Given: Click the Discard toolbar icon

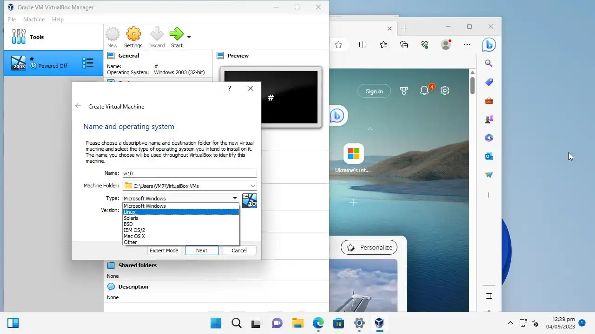Looking at the screenshot, I should [157, 37].
